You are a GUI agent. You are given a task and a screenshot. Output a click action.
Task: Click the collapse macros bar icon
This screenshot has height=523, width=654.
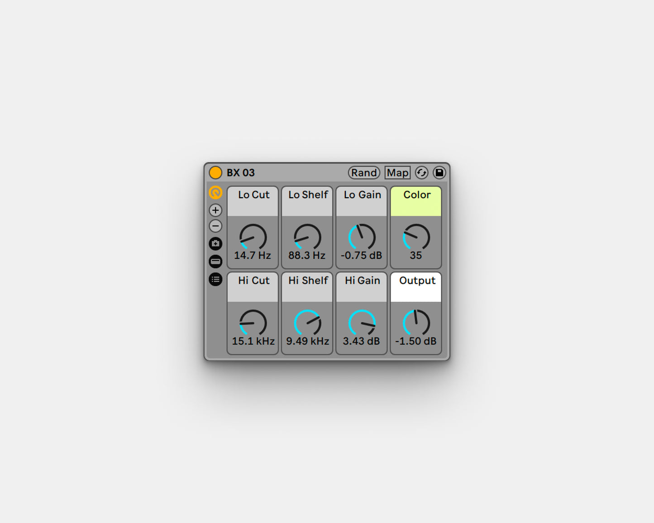coord(215,261)
